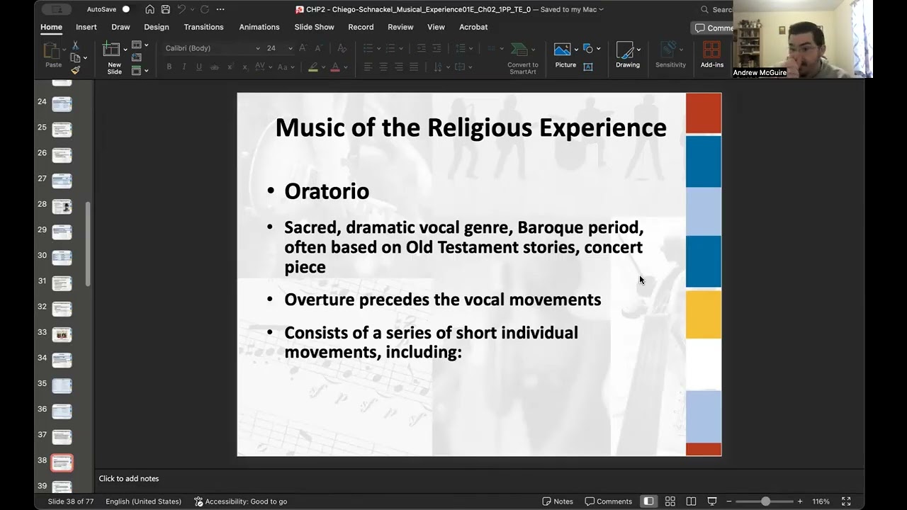The image size is (907, 510).
Task: Switch to Slide Sorter view
Action: [670, 501]
